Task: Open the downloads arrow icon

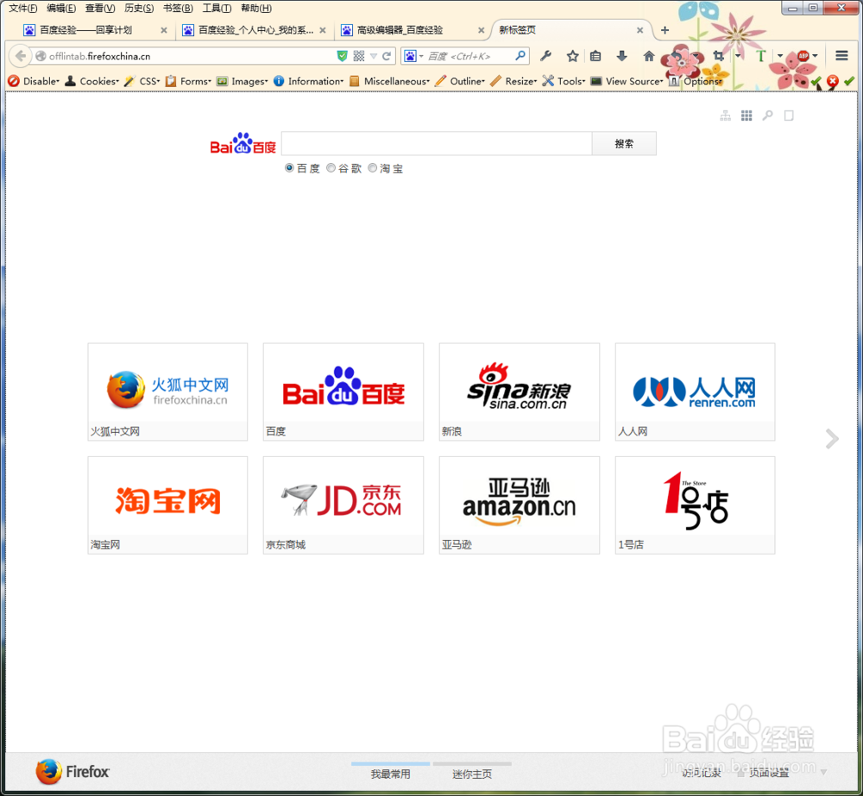Action: click(622, 55)
